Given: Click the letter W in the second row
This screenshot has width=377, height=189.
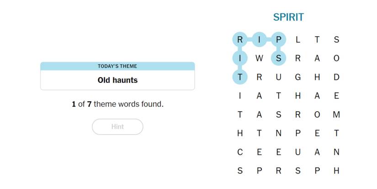Looking at the screenshot, I should [259, 59].
